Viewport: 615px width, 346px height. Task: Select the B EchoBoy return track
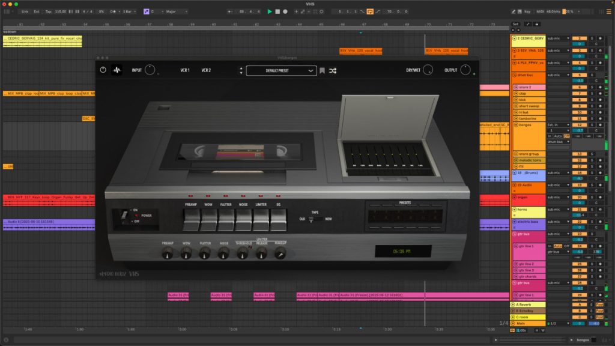click(528, 311)
